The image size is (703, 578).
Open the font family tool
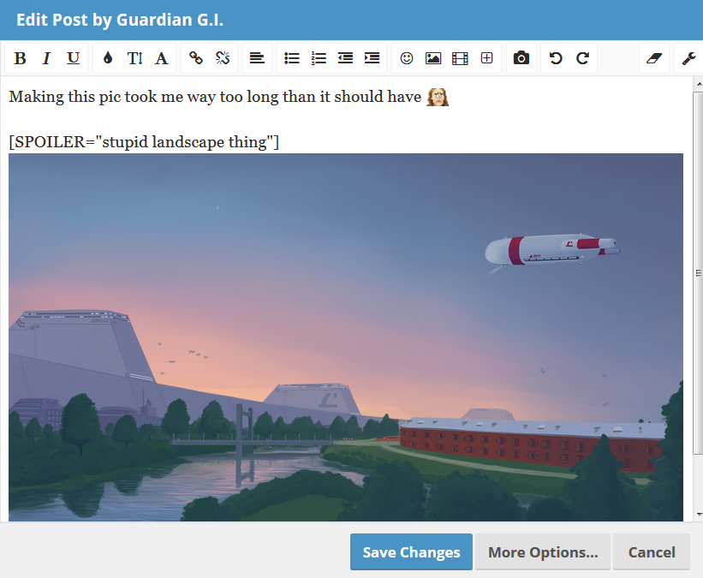(x=161, y=58)
